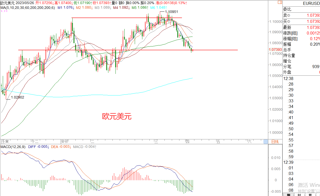
Task: Click the 四 month axis label
Action: point(187,141)
